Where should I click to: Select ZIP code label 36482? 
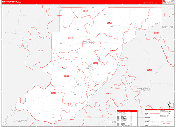41,51
